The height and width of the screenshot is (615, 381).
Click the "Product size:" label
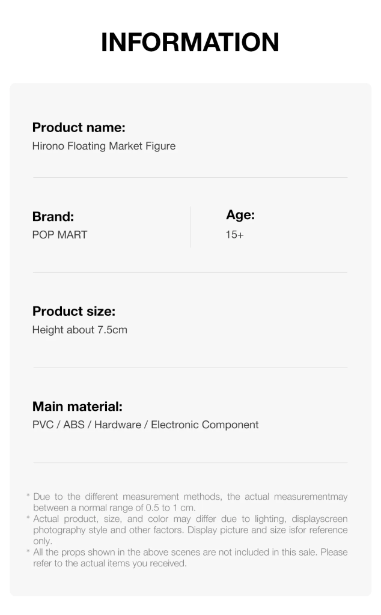tap(73, 311)
